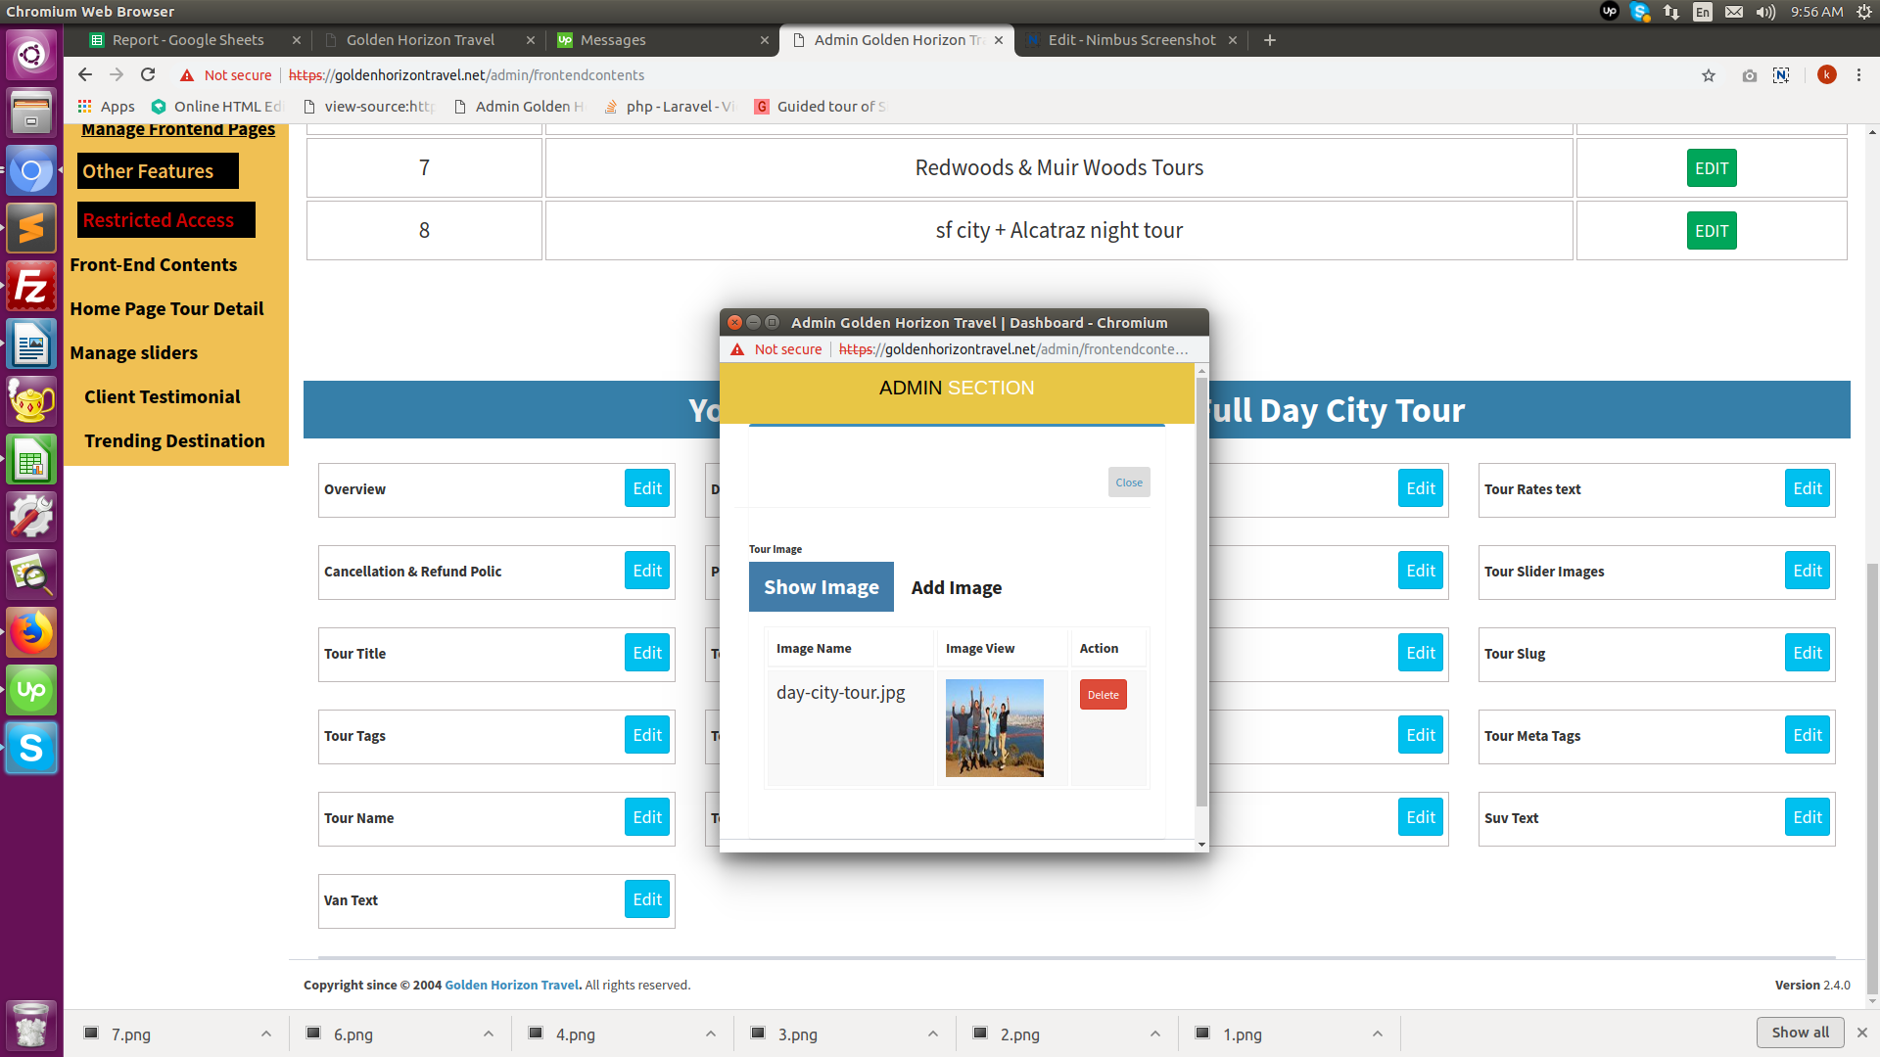Expand options for 7.png download
This screenshot has width=1880, height=1057.
point(266,1034)
